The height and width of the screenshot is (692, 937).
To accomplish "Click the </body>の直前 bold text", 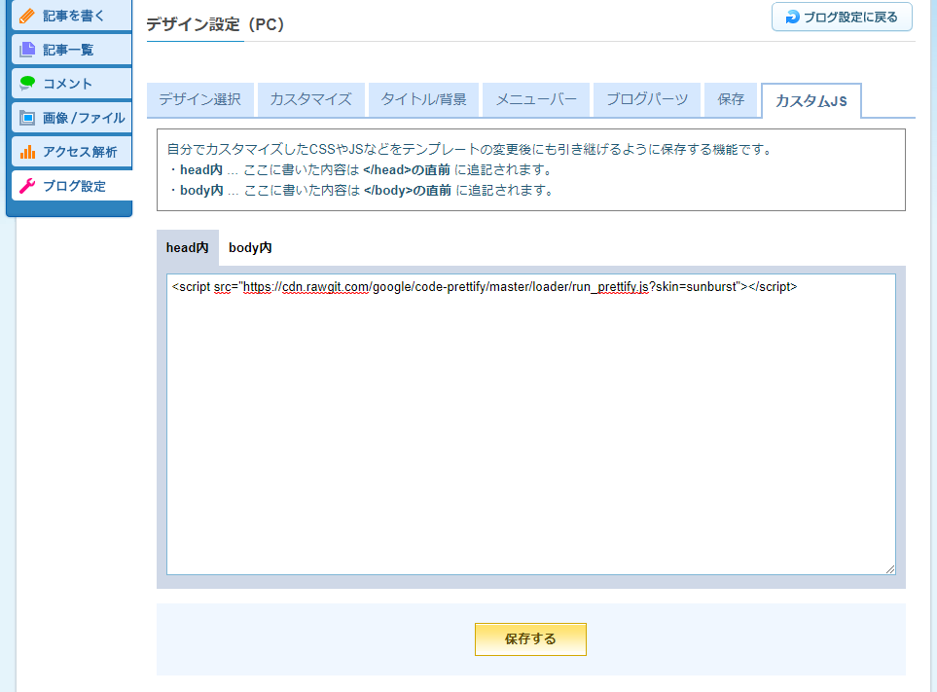I will click(x=408, y=190).
